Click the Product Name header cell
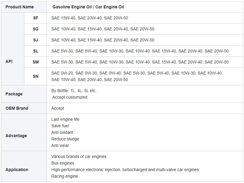This screenshot has height=183, width=244. (20, 7)
